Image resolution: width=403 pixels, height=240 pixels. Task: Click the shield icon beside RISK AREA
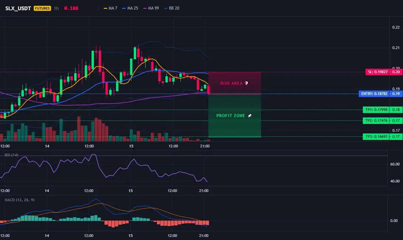(x=246, y=83)
